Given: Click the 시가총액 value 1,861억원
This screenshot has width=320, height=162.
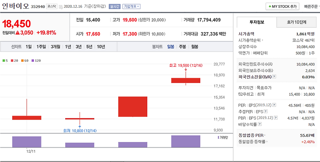Looking at the screenshot, I should [305, 34].
